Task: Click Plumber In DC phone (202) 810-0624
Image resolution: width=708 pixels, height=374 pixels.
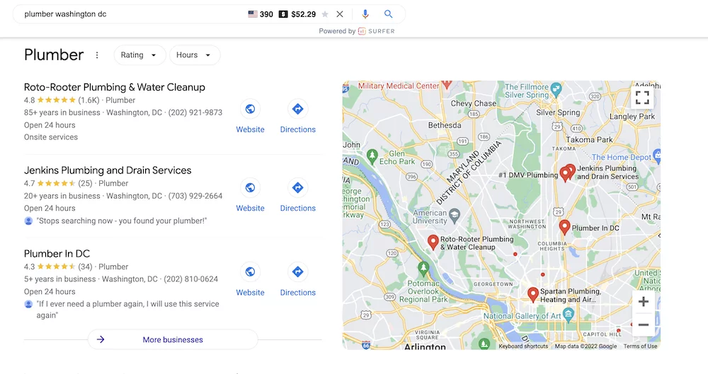Action: 190,279
